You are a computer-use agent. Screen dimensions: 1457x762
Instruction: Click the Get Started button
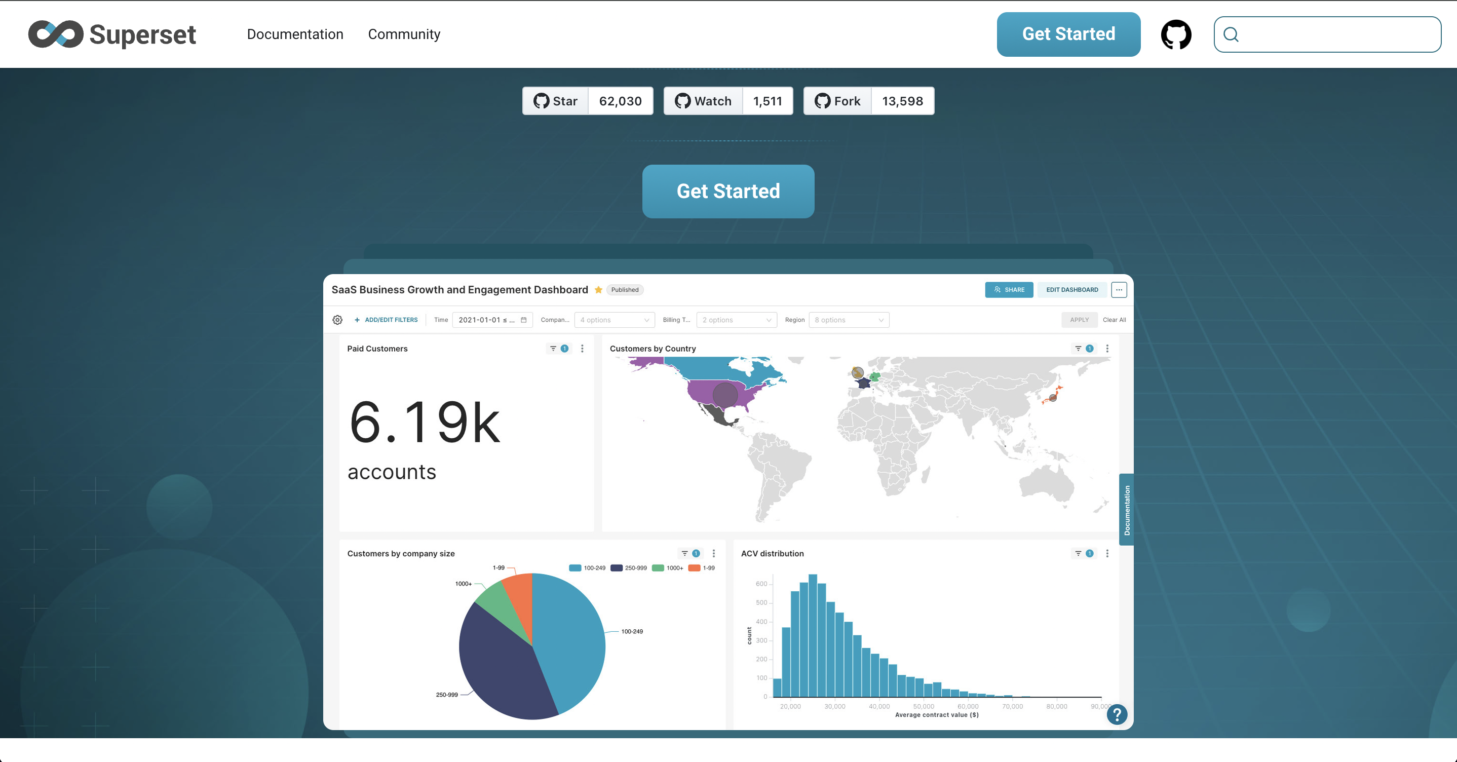pos(730,190)
